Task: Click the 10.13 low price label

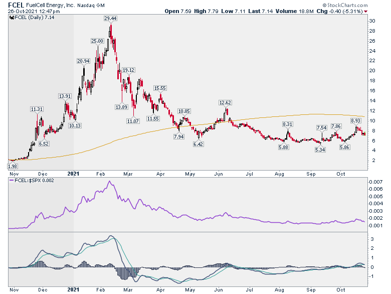Action: [75, 126]
